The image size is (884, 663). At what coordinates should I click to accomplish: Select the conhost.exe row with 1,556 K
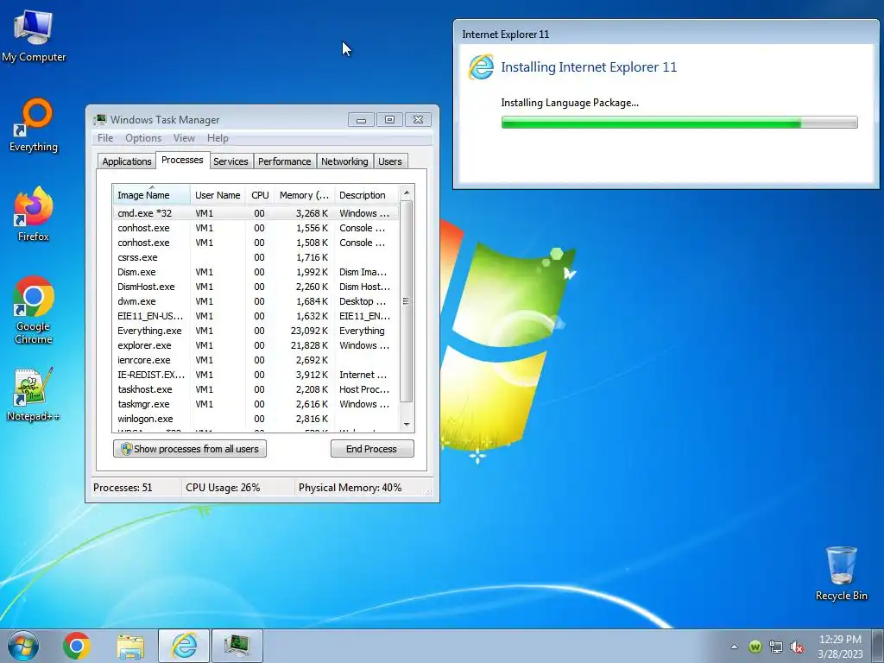pos(256,228)
